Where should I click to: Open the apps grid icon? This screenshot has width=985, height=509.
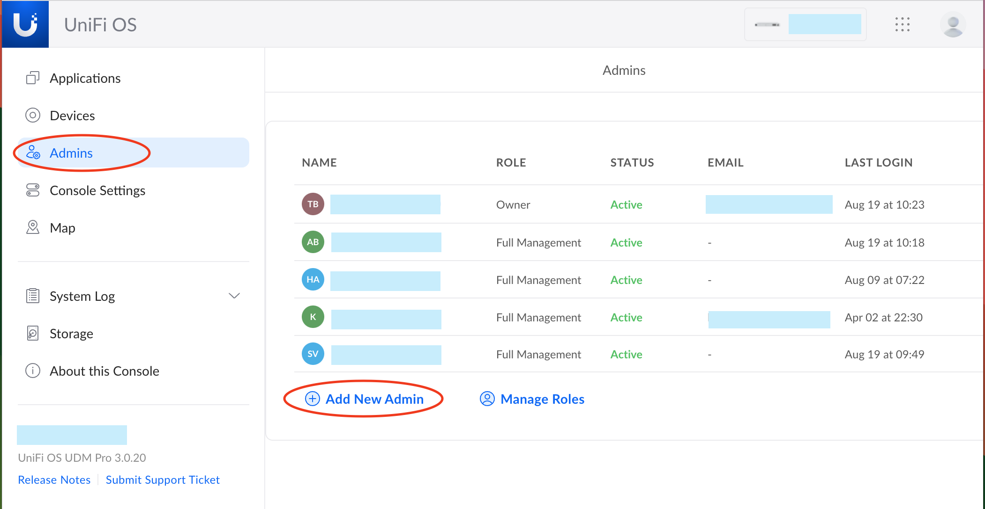902,24
